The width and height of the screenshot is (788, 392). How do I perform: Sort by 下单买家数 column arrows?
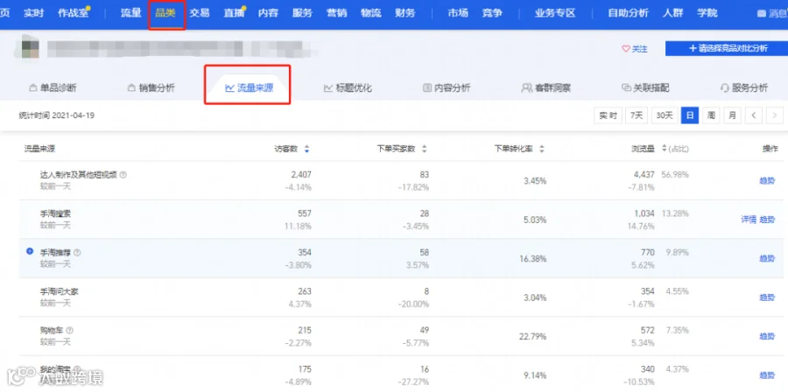coord(424,149)
